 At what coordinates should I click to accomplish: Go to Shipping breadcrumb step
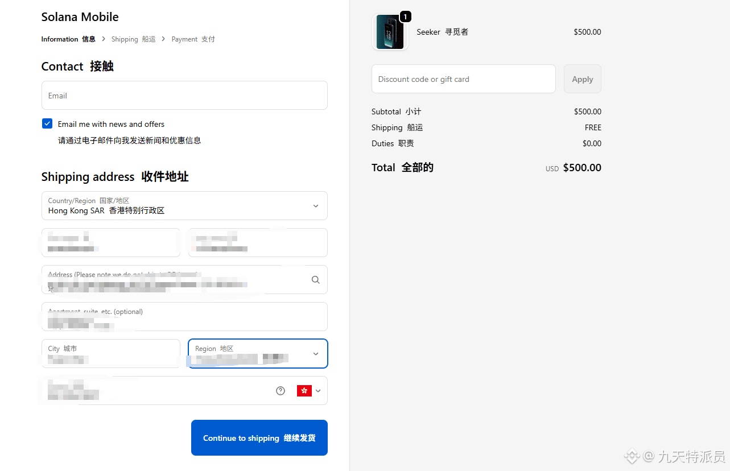pyautogui.click(x=133, y=39)
